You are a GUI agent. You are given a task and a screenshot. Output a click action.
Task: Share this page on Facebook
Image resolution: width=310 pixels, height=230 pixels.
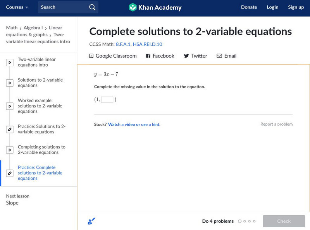coord(160,56)
